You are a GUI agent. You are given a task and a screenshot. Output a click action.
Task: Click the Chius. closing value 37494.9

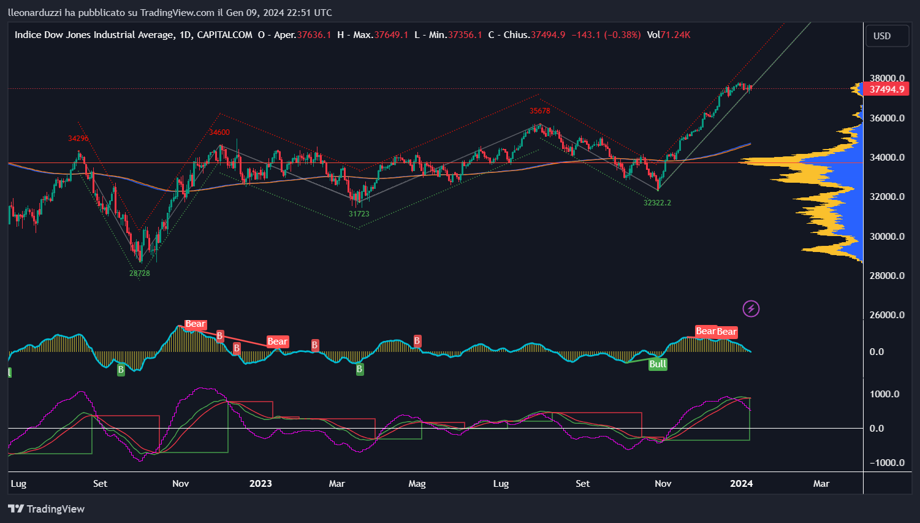click(x=548, y=35)
